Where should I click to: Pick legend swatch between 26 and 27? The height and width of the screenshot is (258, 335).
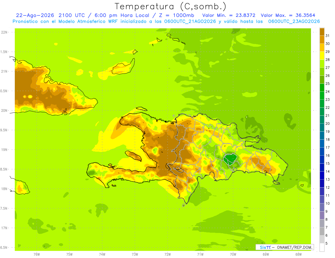(322, 72)
